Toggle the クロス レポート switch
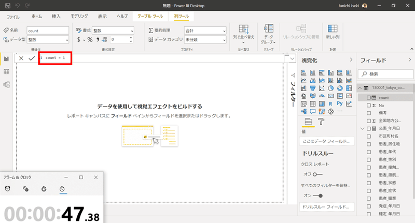 (317, 174)
